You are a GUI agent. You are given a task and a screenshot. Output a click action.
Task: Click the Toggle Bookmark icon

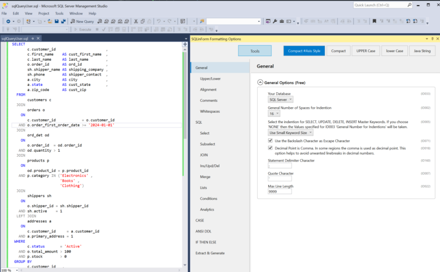374,21
